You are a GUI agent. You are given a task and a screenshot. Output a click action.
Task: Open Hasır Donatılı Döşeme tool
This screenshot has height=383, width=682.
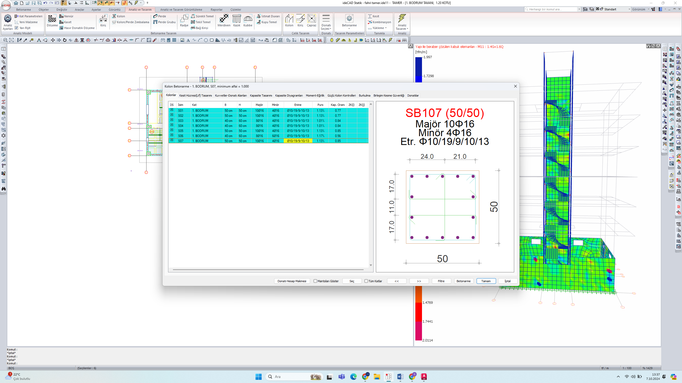(77, 28)
